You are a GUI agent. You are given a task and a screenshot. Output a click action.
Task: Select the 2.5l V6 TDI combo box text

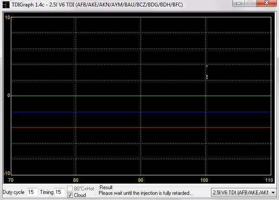[x=241, y=192]
